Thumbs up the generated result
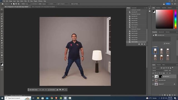 point(57,90)
